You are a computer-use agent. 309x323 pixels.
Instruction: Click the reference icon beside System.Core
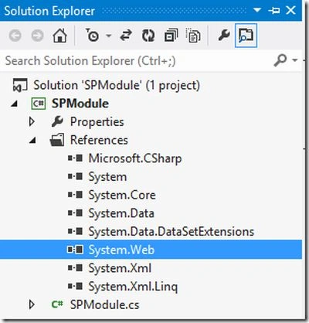click(75, 195)
